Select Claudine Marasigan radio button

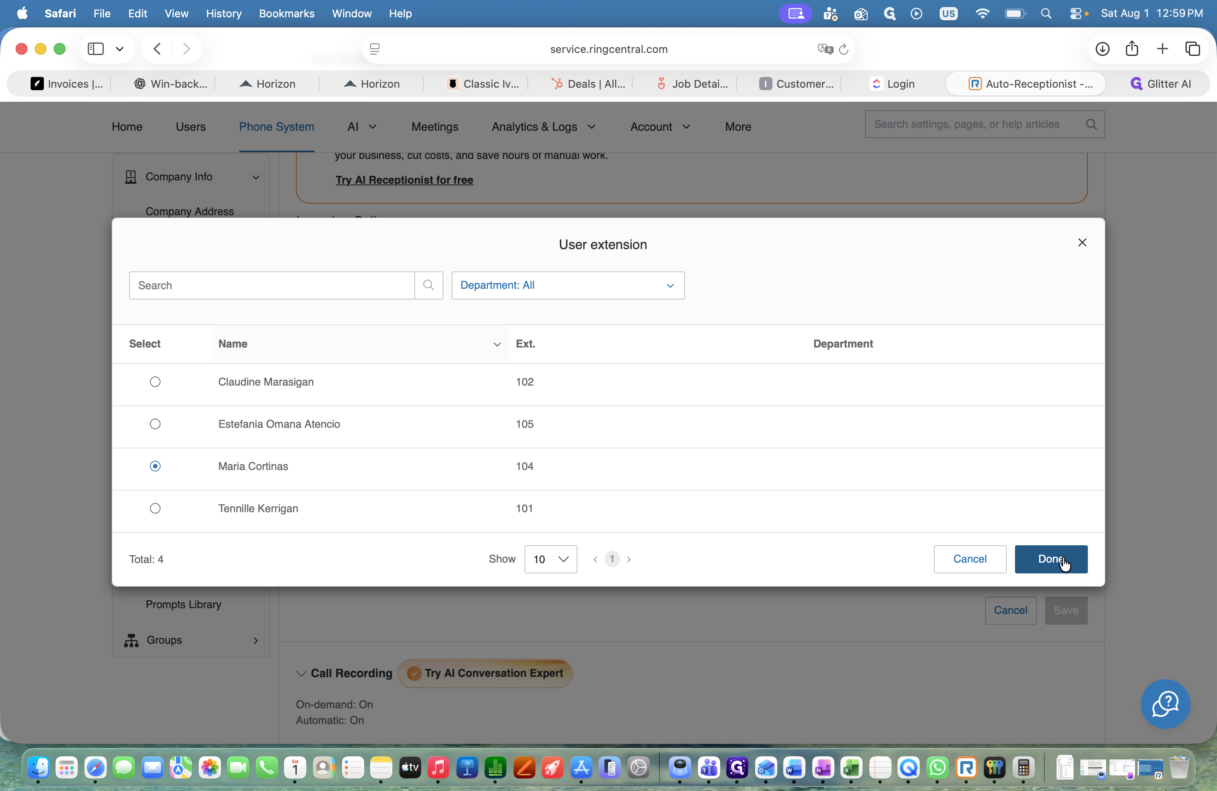pyautogui.click(x=155, y=382)
